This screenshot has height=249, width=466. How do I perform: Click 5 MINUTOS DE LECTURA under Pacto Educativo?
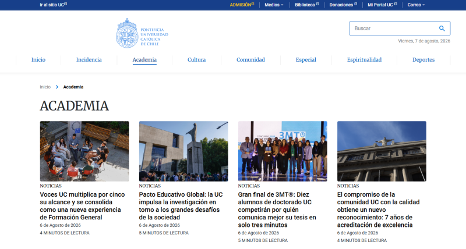tap(164, 233)
